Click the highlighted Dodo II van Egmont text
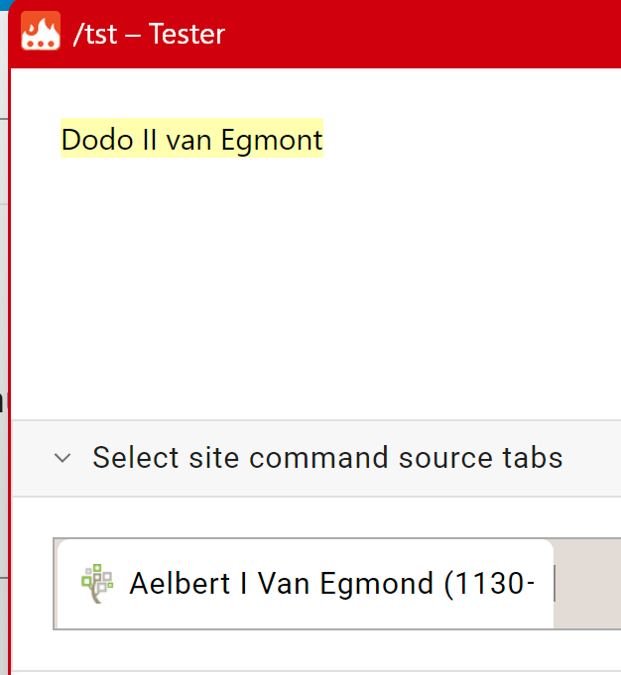This screenshot has height=675, width=621. pos(191,140)
